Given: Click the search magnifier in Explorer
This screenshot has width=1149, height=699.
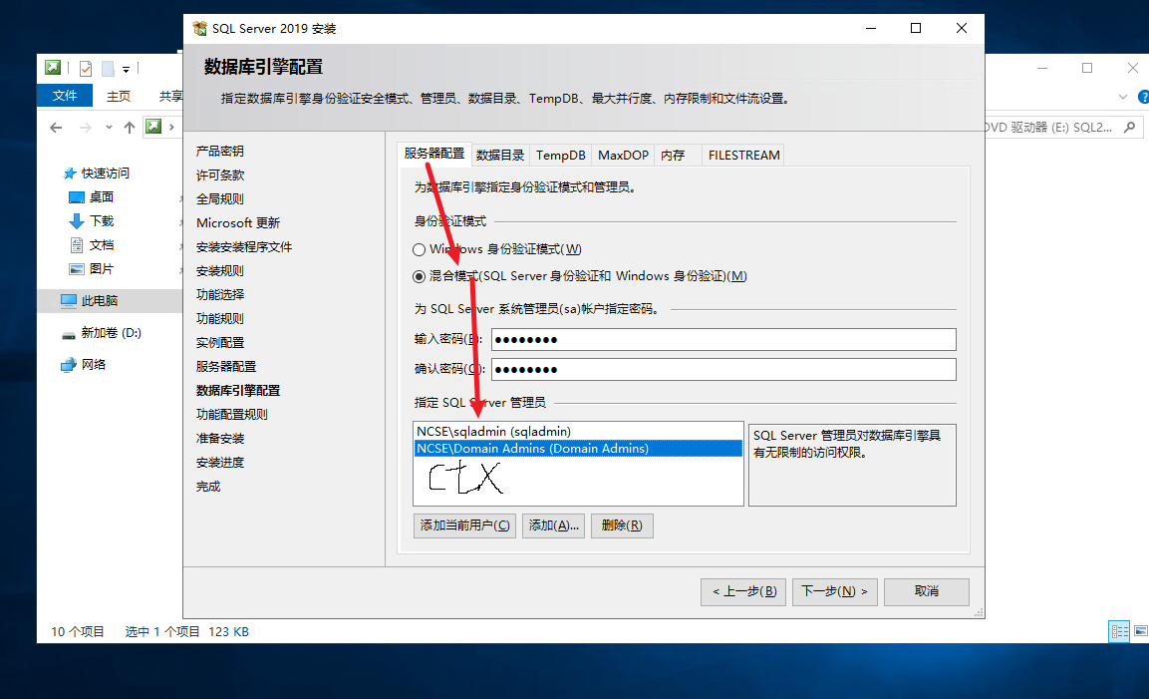Looking at the screenshot, I should pos(1129,128).
